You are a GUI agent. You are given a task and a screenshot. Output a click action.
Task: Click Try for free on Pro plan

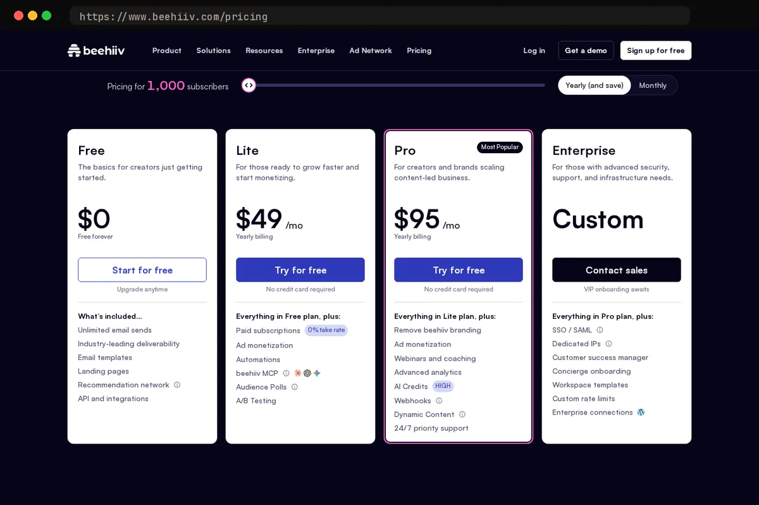459,270
